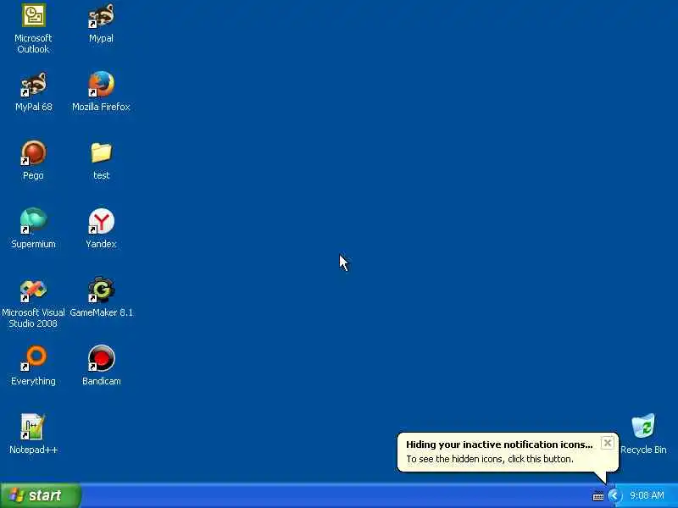Screen dimensions: 678x508
Task: Select the Yandex browser shortcut
Action: [x=101, y=221]
